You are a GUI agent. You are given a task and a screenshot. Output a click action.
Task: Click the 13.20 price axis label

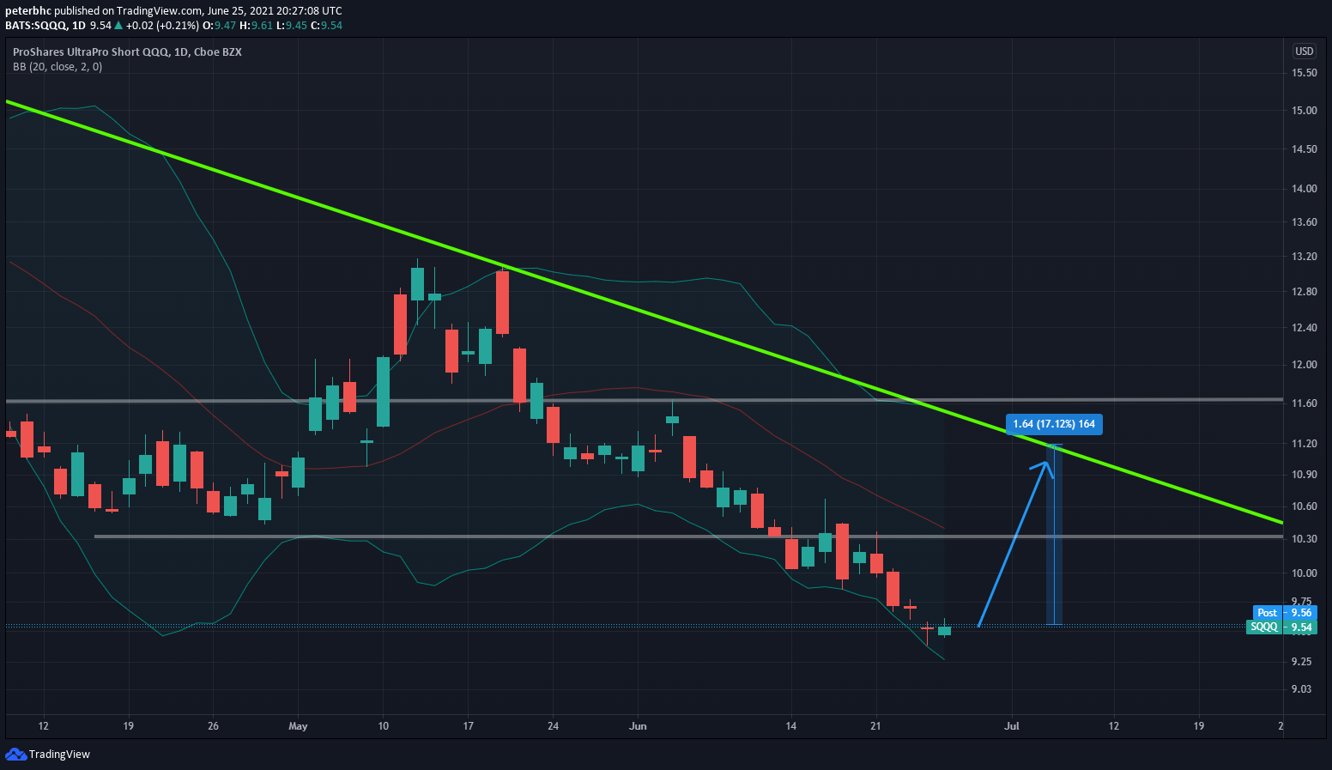coord(1304,257)
